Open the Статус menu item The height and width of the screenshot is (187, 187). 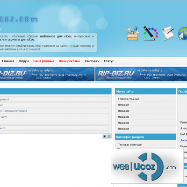109,61
